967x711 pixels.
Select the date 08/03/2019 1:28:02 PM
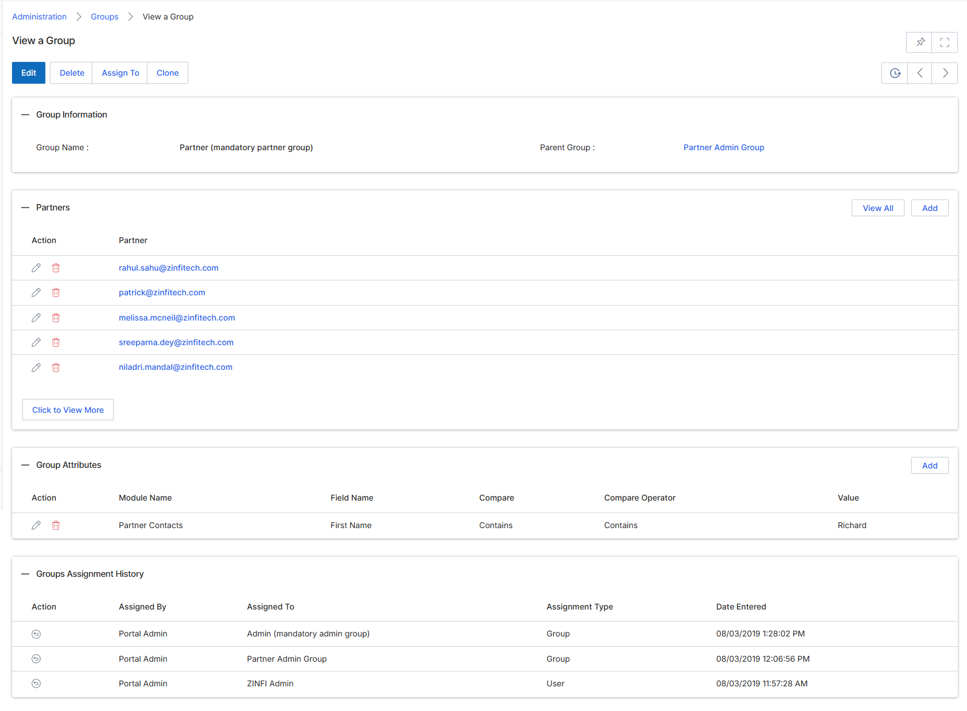(760, 634)
